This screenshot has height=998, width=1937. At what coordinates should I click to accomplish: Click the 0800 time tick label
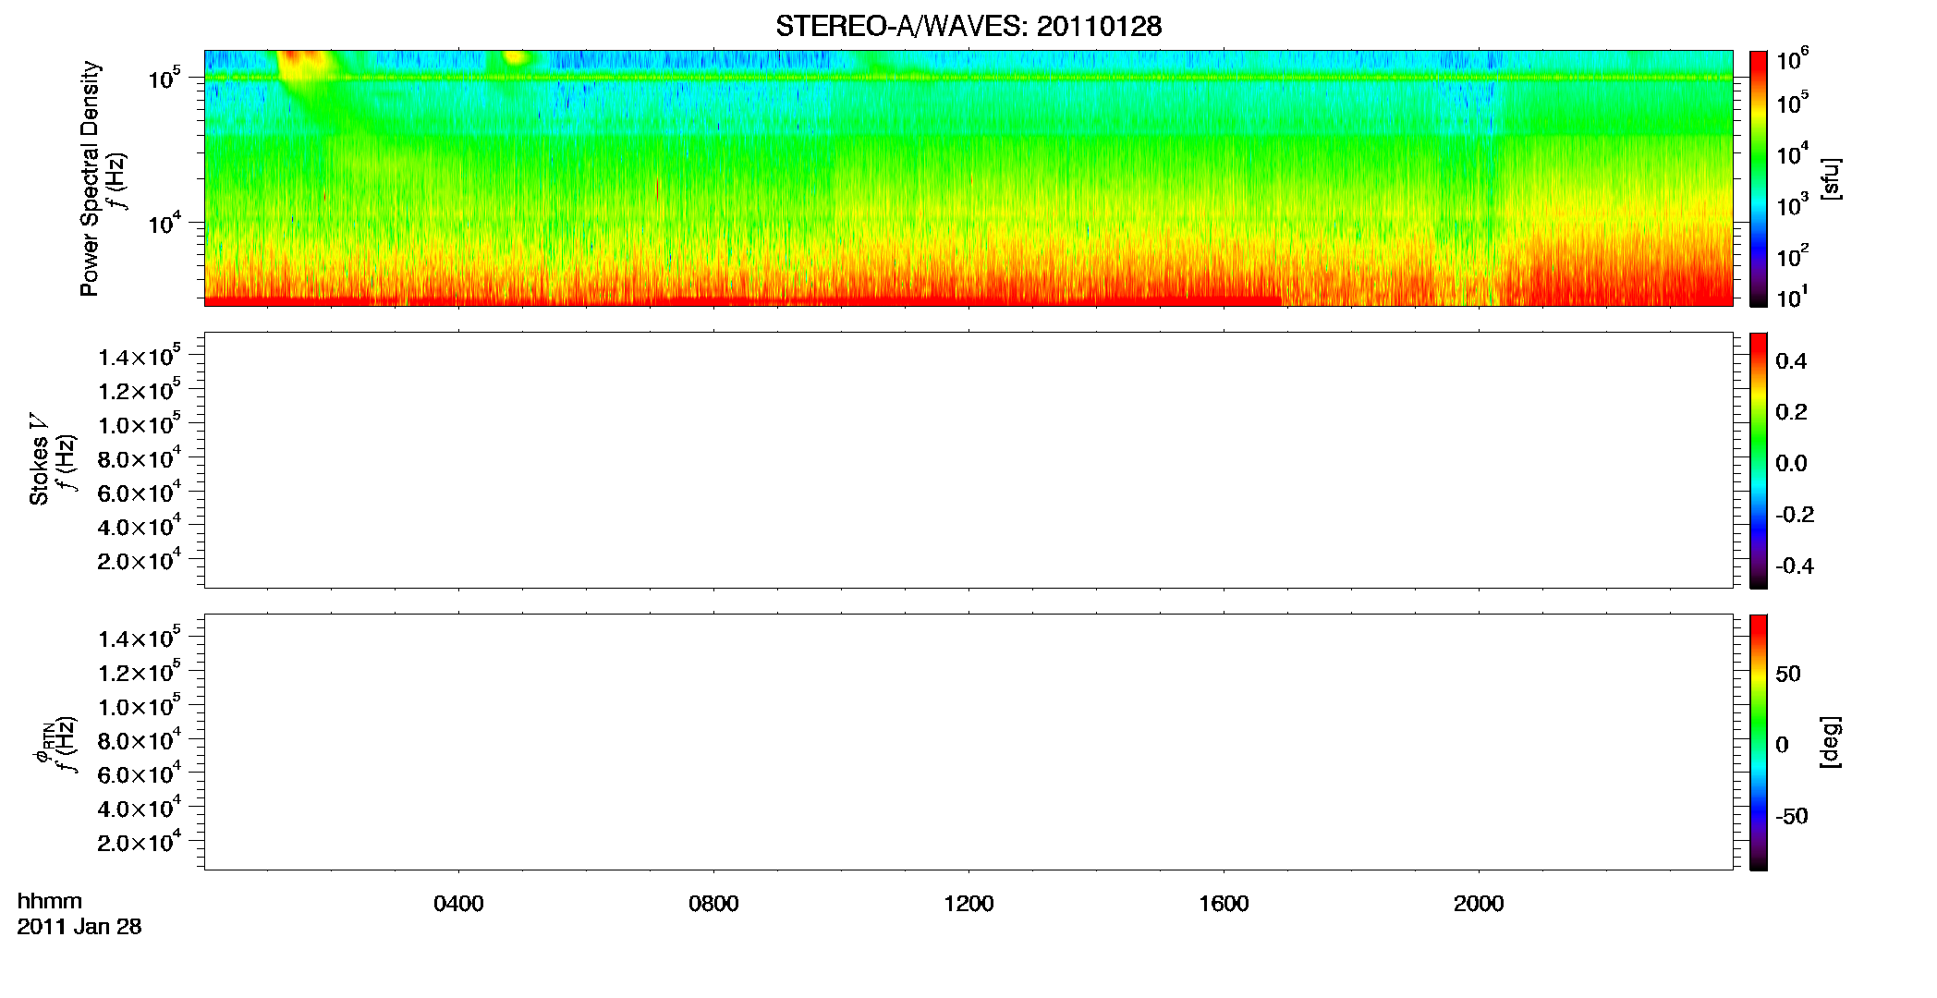coord(713,904)
